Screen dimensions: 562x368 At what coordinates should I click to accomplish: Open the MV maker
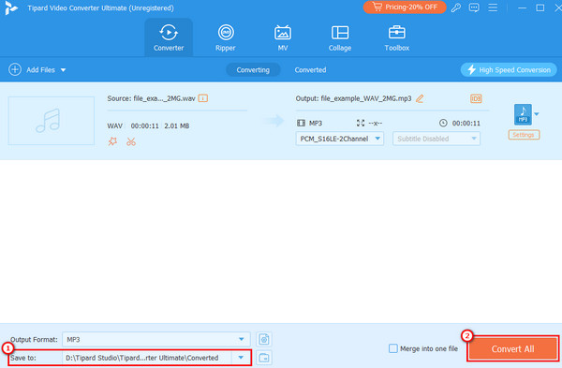coord(283,37)
